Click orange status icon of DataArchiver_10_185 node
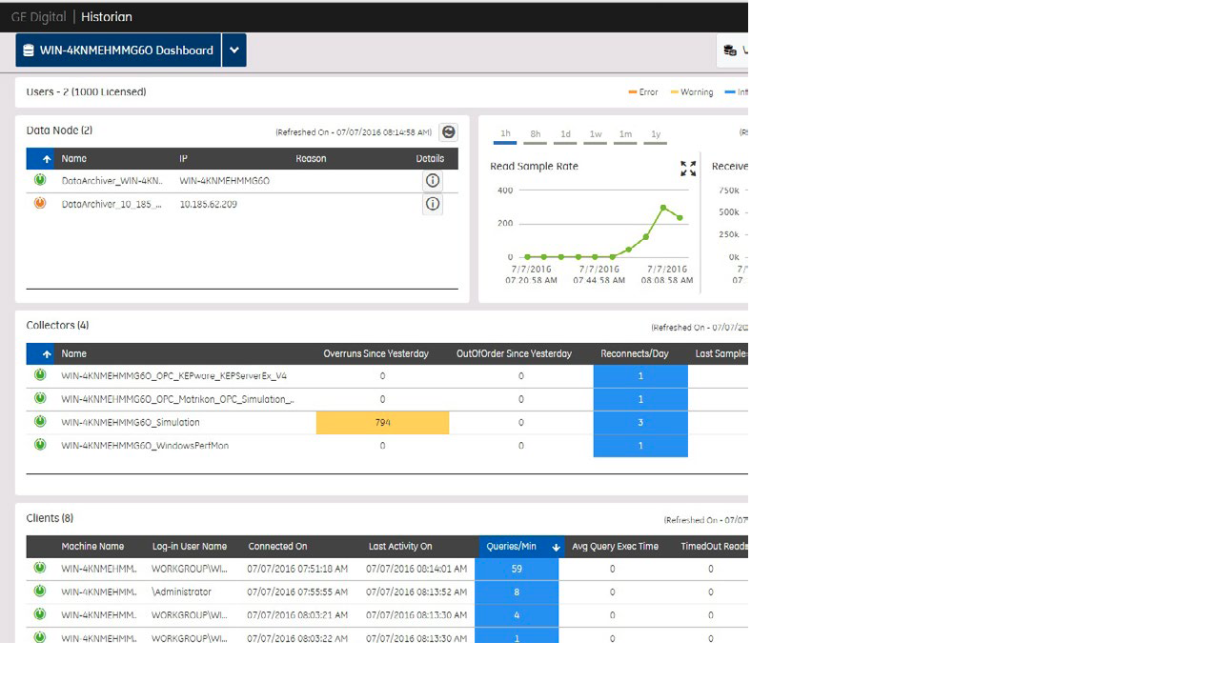The image size is (1218, 682). point(40,204)
